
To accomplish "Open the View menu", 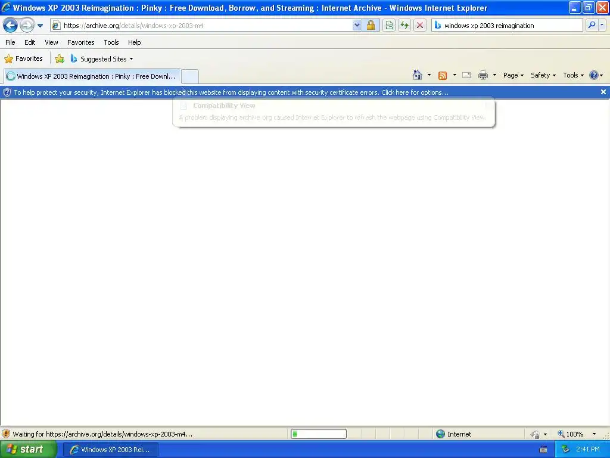I will [51, 42].
